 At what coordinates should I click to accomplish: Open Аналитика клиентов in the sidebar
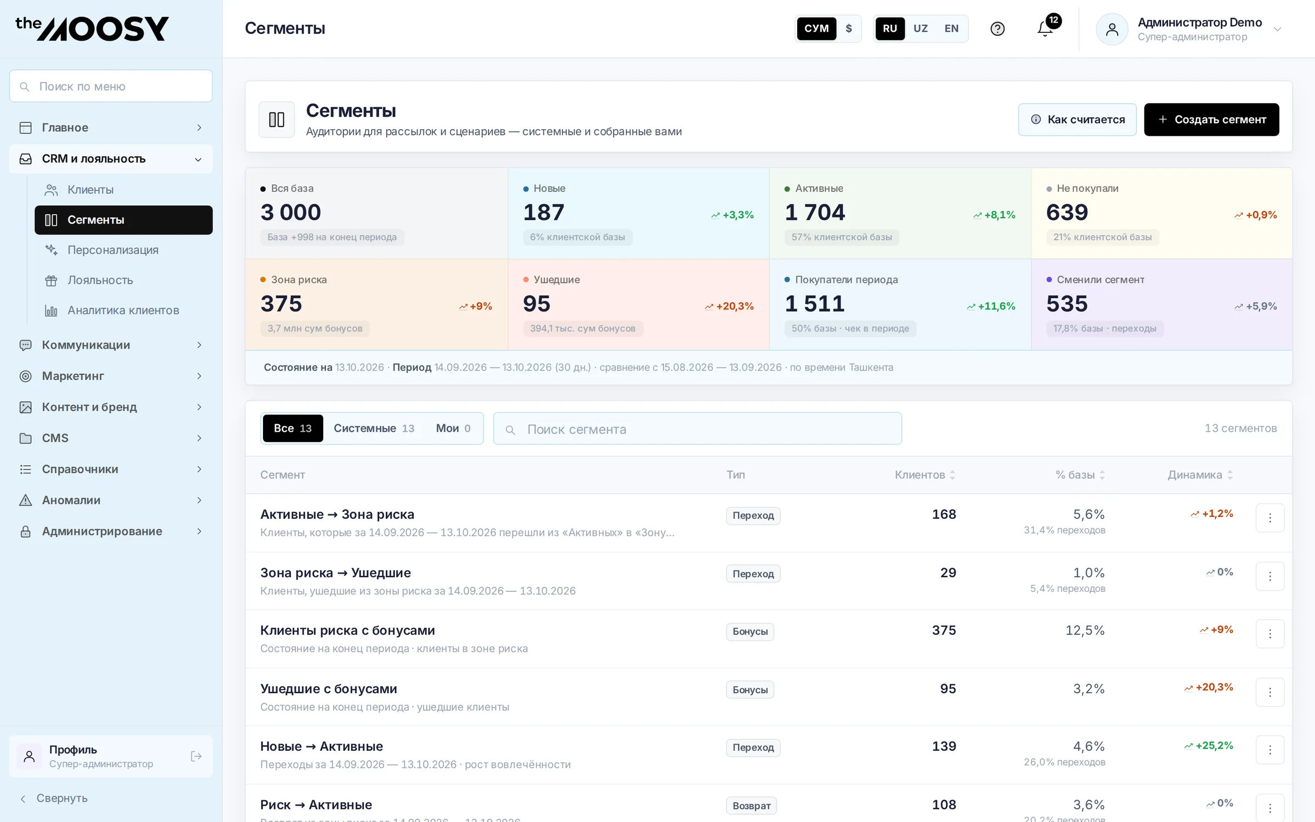tap(123, 310)
